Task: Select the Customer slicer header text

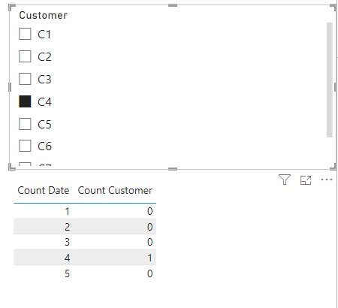Action: (44, 15)
